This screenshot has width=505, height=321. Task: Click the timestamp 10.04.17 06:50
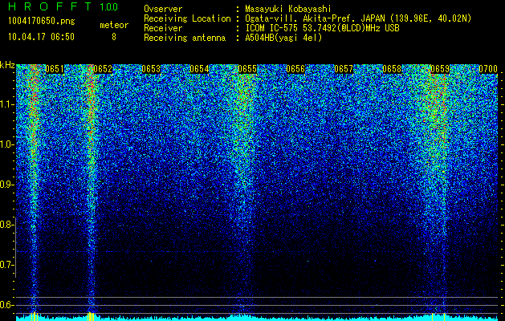[x=41, y=37]
